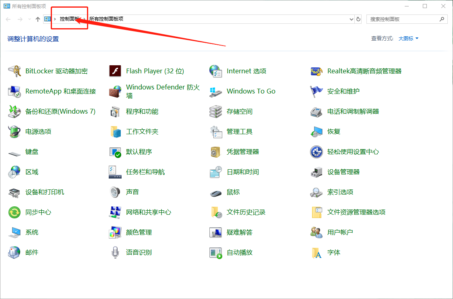Click the 颜色管理 icon
The image size is (453, 299).
click(115, 233)
